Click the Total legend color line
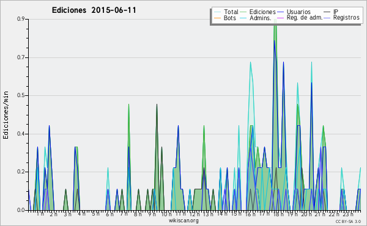 tap(217, 12)
